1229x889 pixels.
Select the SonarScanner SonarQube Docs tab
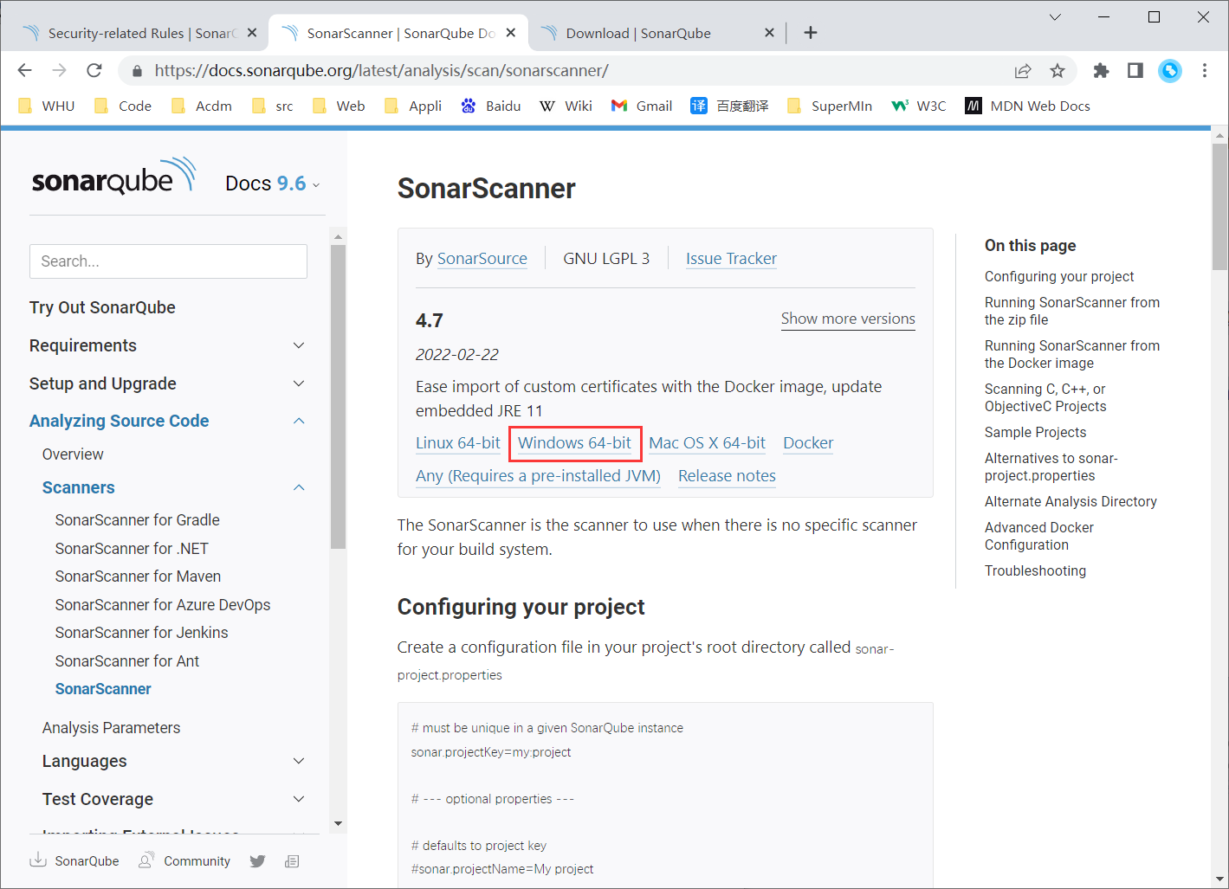point(398,33)
